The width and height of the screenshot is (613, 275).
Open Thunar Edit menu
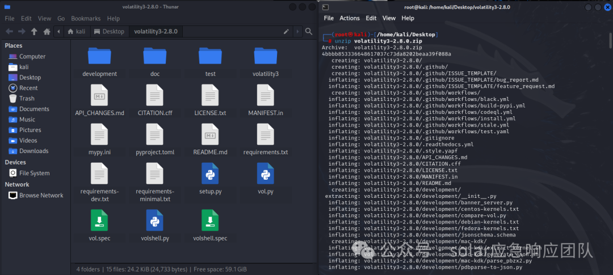(x=26, y=18)
